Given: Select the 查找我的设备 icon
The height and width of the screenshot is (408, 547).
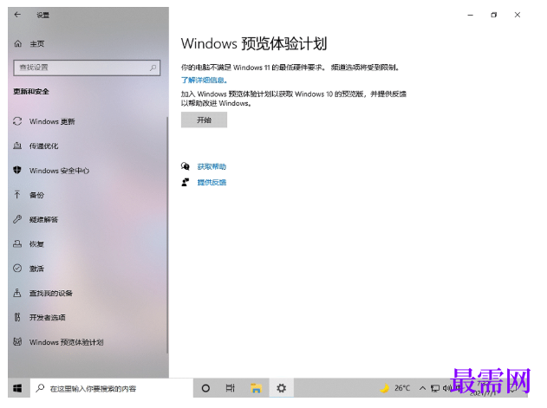Looking at the screenshot, I should pyautogui.click(x=17, y=293).
